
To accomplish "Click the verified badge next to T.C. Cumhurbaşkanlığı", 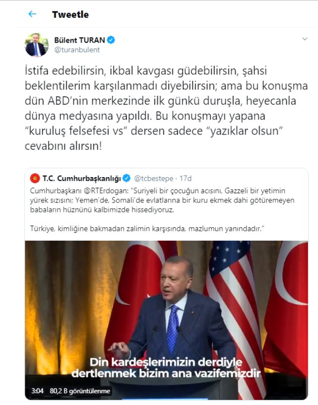I will pyautogui.click(x=126, y=178).
